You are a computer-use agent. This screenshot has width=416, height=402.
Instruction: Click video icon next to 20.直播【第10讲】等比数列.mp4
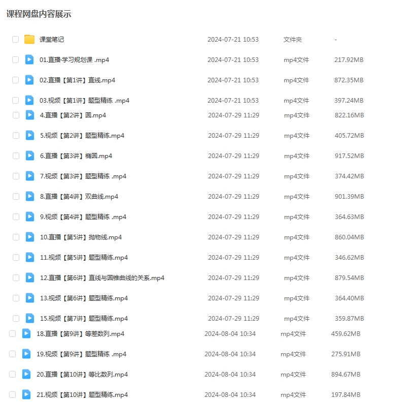(x=26, y=374)
